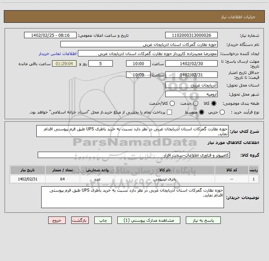
Task: Click the اطلاعات کالاهای مورد نیاز heading
Action: point(233,143)
